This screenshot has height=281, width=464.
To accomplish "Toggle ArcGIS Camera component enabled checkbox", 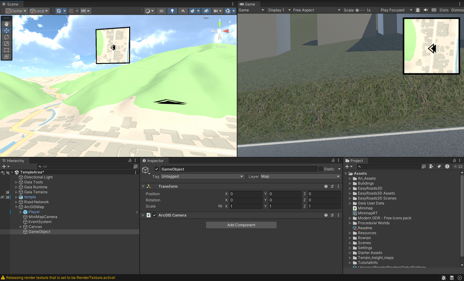I will tap(155, 215).
